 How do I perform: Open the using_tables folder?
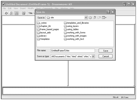(71, 29)
